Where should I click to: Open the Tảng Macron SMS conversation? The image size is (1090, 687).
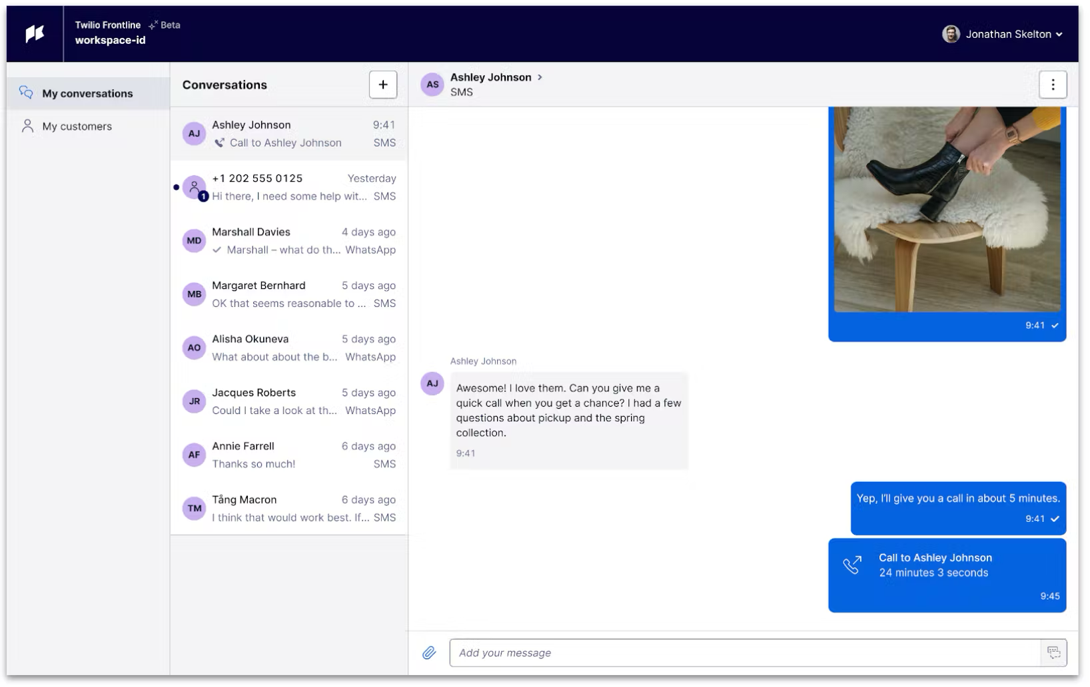coord(289,509)
